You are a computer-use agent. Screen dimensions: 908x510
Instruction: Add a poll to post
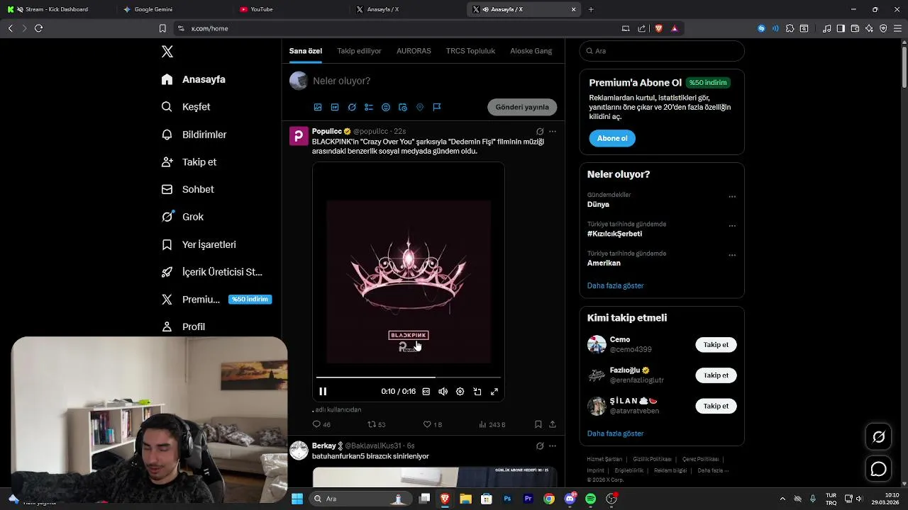tap(369, 107)
